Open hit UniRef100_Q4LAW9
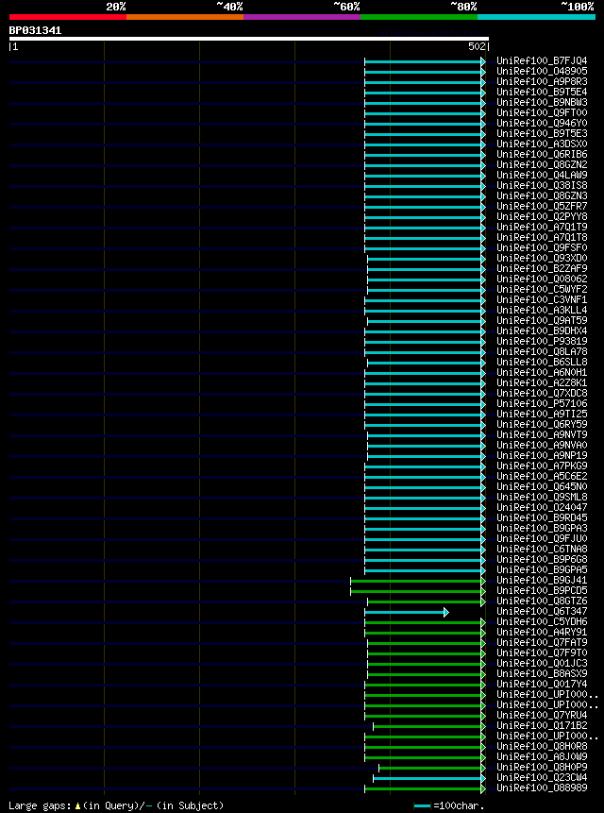The image size is (604, 813). click(542, 176)
